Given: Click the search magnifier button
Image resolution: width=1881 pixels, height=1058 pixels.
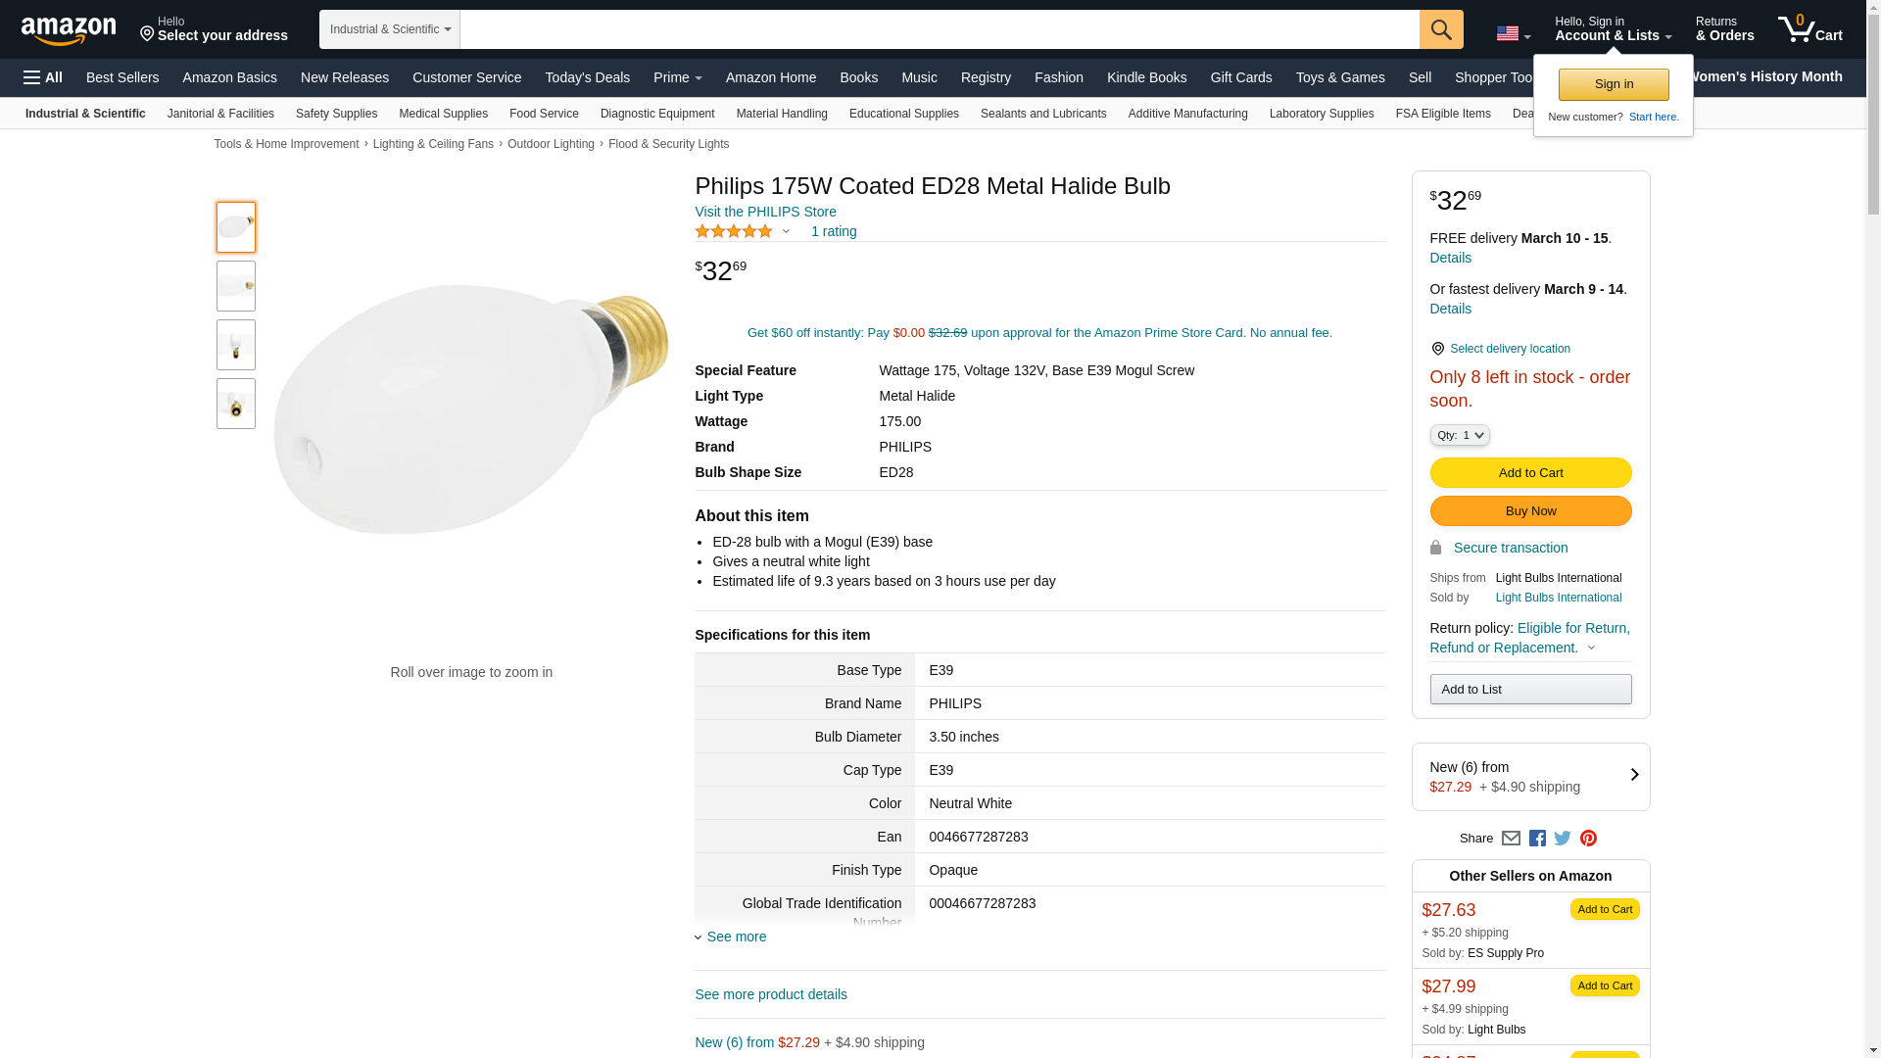Looking at the screenshot, I should [x=1440, y=29].
